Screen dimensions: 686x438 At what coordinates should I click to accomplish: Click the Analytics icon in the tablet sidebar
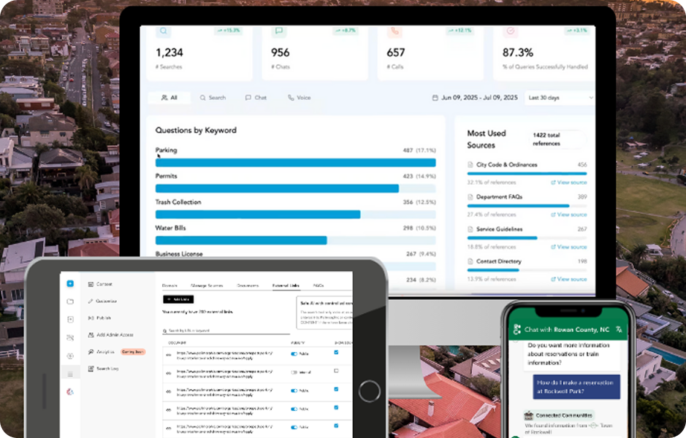coord(91,351)
